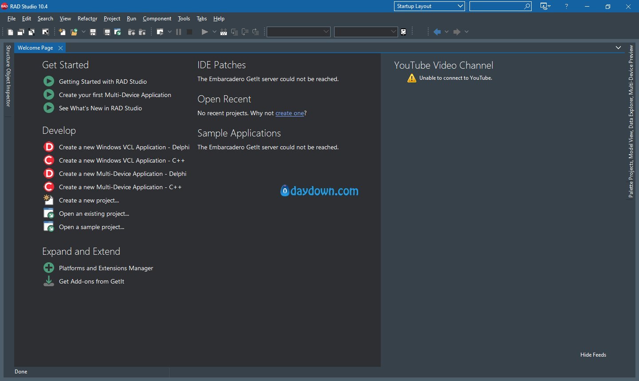The height and width of the screenshot is (381, 639).
Task: Click the Run play triangle button
Action: [205, 32]
